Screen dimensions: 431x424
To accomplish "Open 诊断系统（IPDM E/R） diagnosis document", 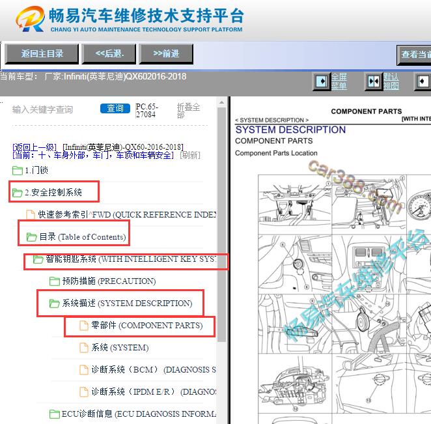I will click(154, 392).
